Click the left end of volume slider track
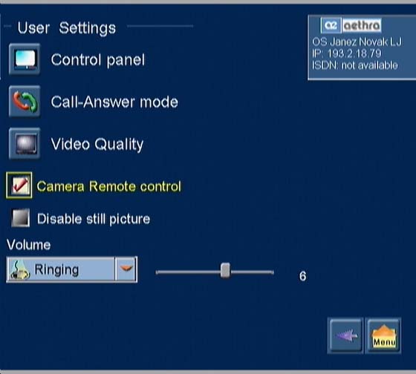 (159, 272)
